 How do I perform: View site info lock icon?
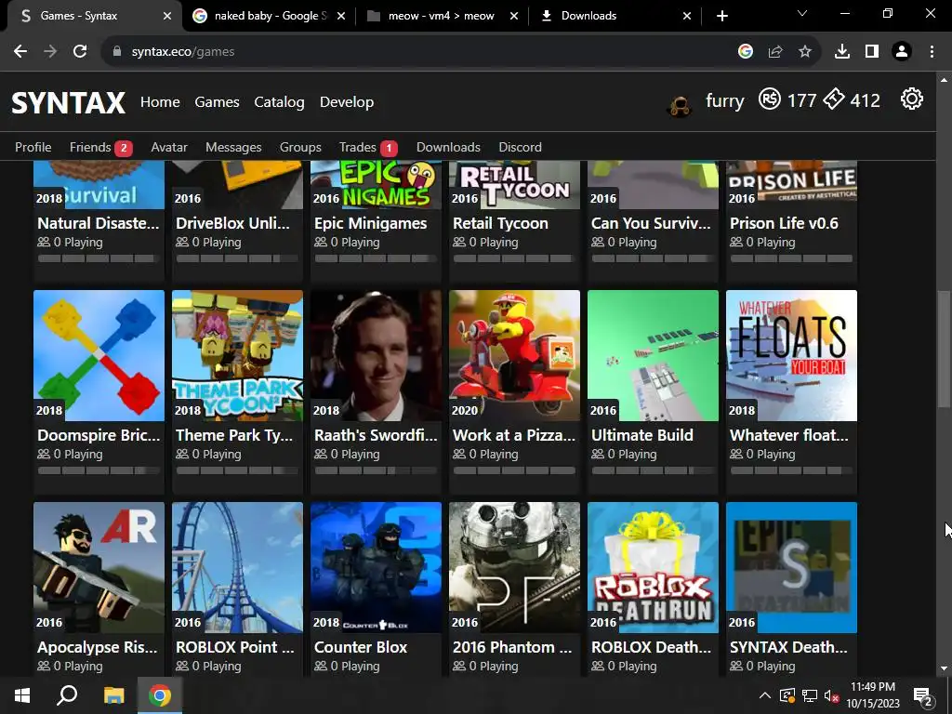point(117,52)
